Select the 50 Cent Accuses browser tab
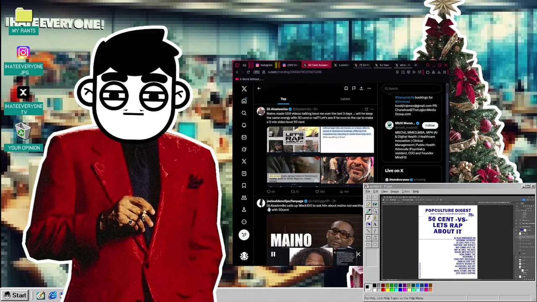Image resolution: width=537 pixels, height=302 pixels. click(315, 65)
